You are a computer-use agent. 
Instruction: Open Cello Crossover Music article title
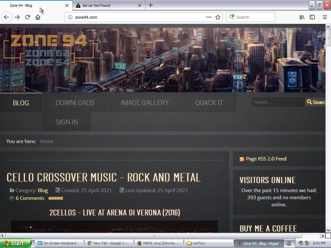pyautogui.click(x=104, y=177)
